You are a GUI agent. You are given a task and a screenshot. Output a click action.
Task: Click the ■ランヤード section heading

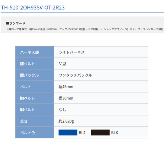coord(15,23)
